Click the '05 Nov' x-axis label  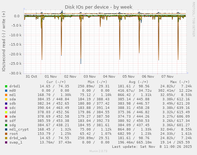tap(129, 77)
